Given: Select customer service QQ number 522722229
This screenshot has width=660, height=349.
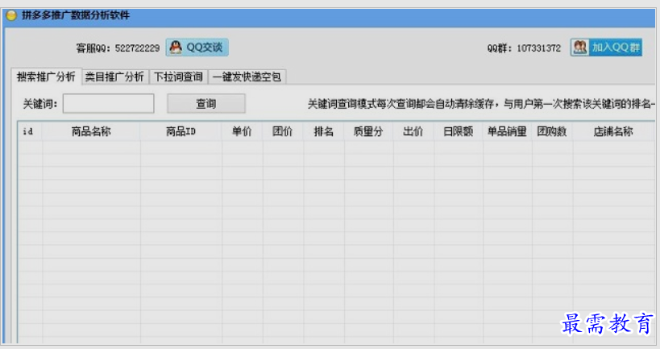Looking at the screenshot, I should pos(137,48).
